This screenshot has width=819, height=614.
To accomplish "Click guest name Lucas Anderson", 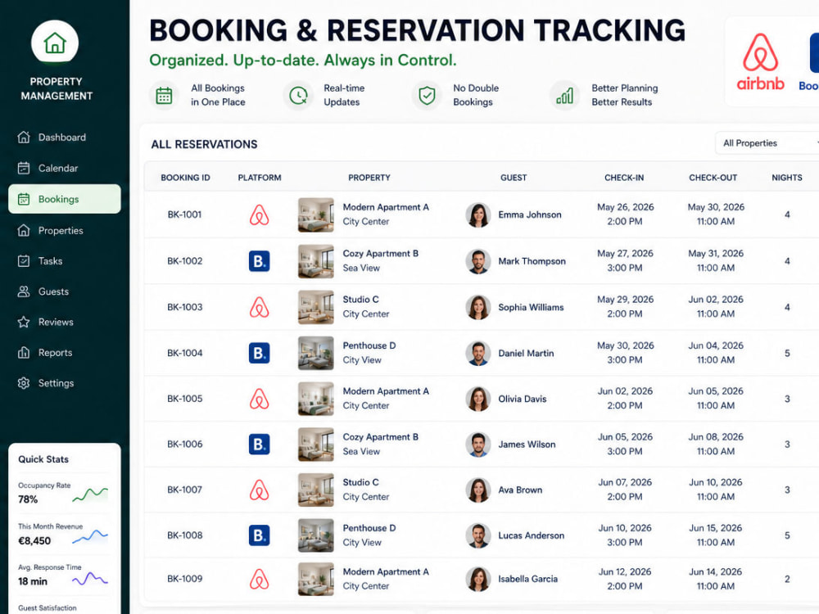I will (532, 535).
